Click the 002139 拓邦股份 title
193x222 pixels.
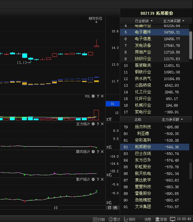pyautogui.click(x=157, y=13)
